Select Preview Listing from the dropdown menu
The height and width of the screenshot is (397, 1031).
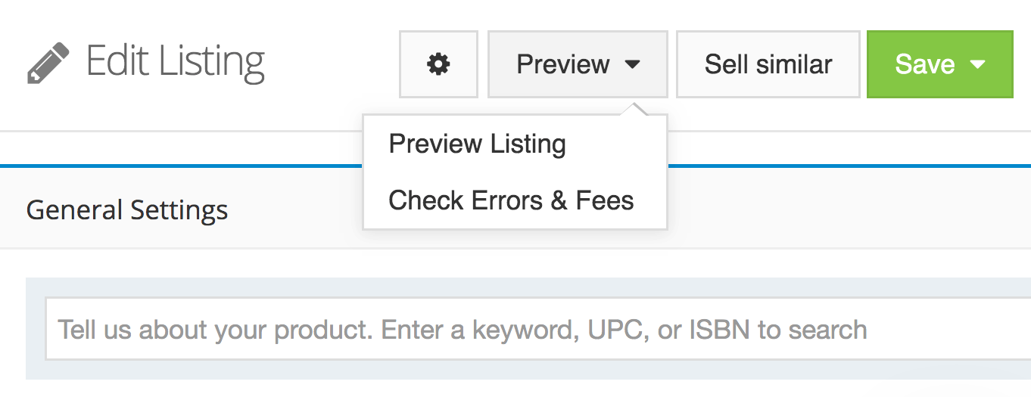coord(477,144)
